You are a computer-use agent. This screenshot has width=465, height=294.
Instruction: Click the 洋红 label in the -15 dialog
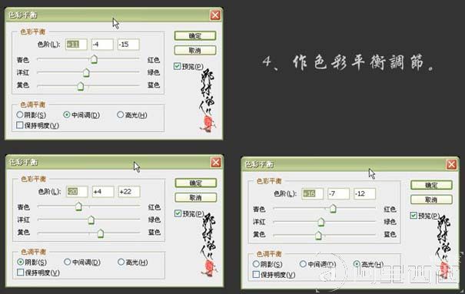coord(23,72)
